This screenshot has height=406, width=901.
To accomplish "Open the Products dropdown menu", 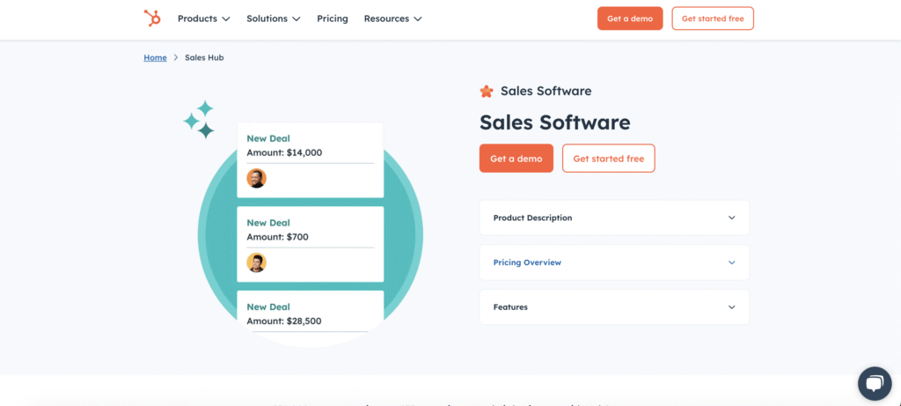I will 203,18.
